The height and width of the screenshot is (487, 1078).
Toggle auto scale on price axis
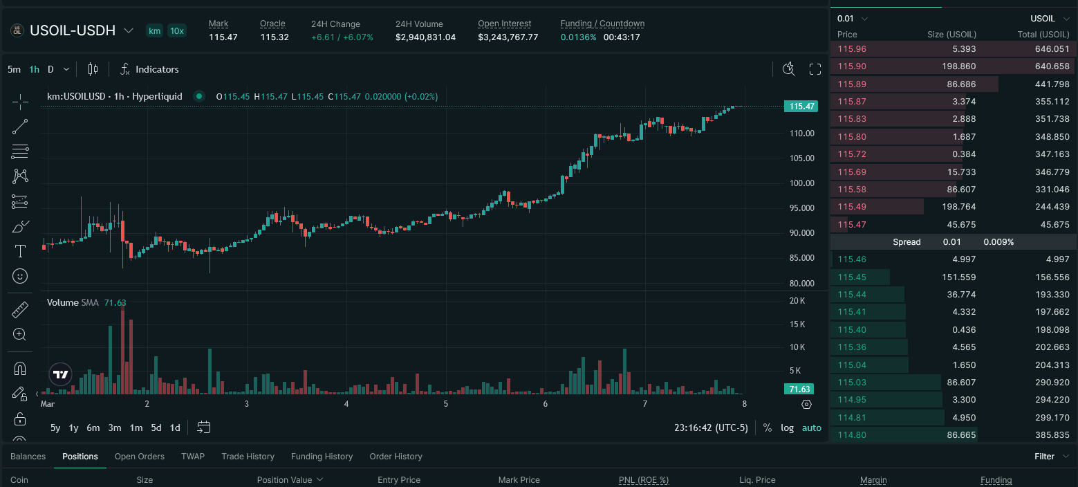pyautogui.click(x=812, y=428)
